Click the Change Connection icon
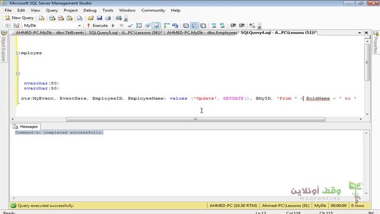 point(16,26)
